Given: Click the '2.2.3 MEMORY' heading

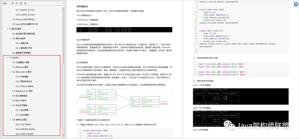Looking at the screenshot, I should 83,40.
